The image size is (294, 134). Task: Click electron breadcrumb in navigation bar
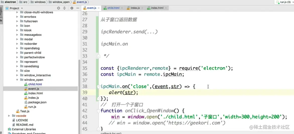click(x=8, y=2)
